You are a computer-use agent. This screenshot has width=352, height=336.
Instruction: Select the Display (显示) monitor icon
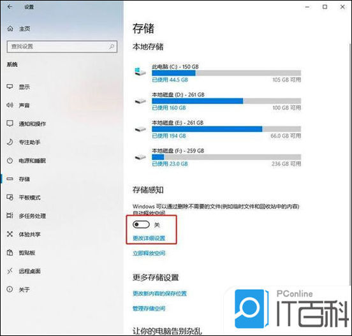(x=10, y=87)
